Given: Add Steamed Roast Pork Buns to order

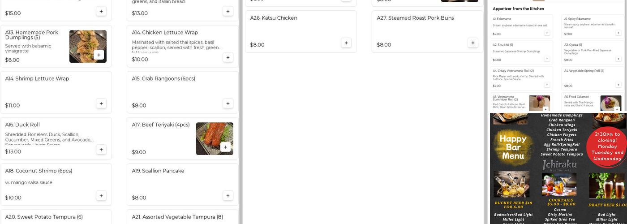Looking at the screenshot, I should click(x=472, y=43).
